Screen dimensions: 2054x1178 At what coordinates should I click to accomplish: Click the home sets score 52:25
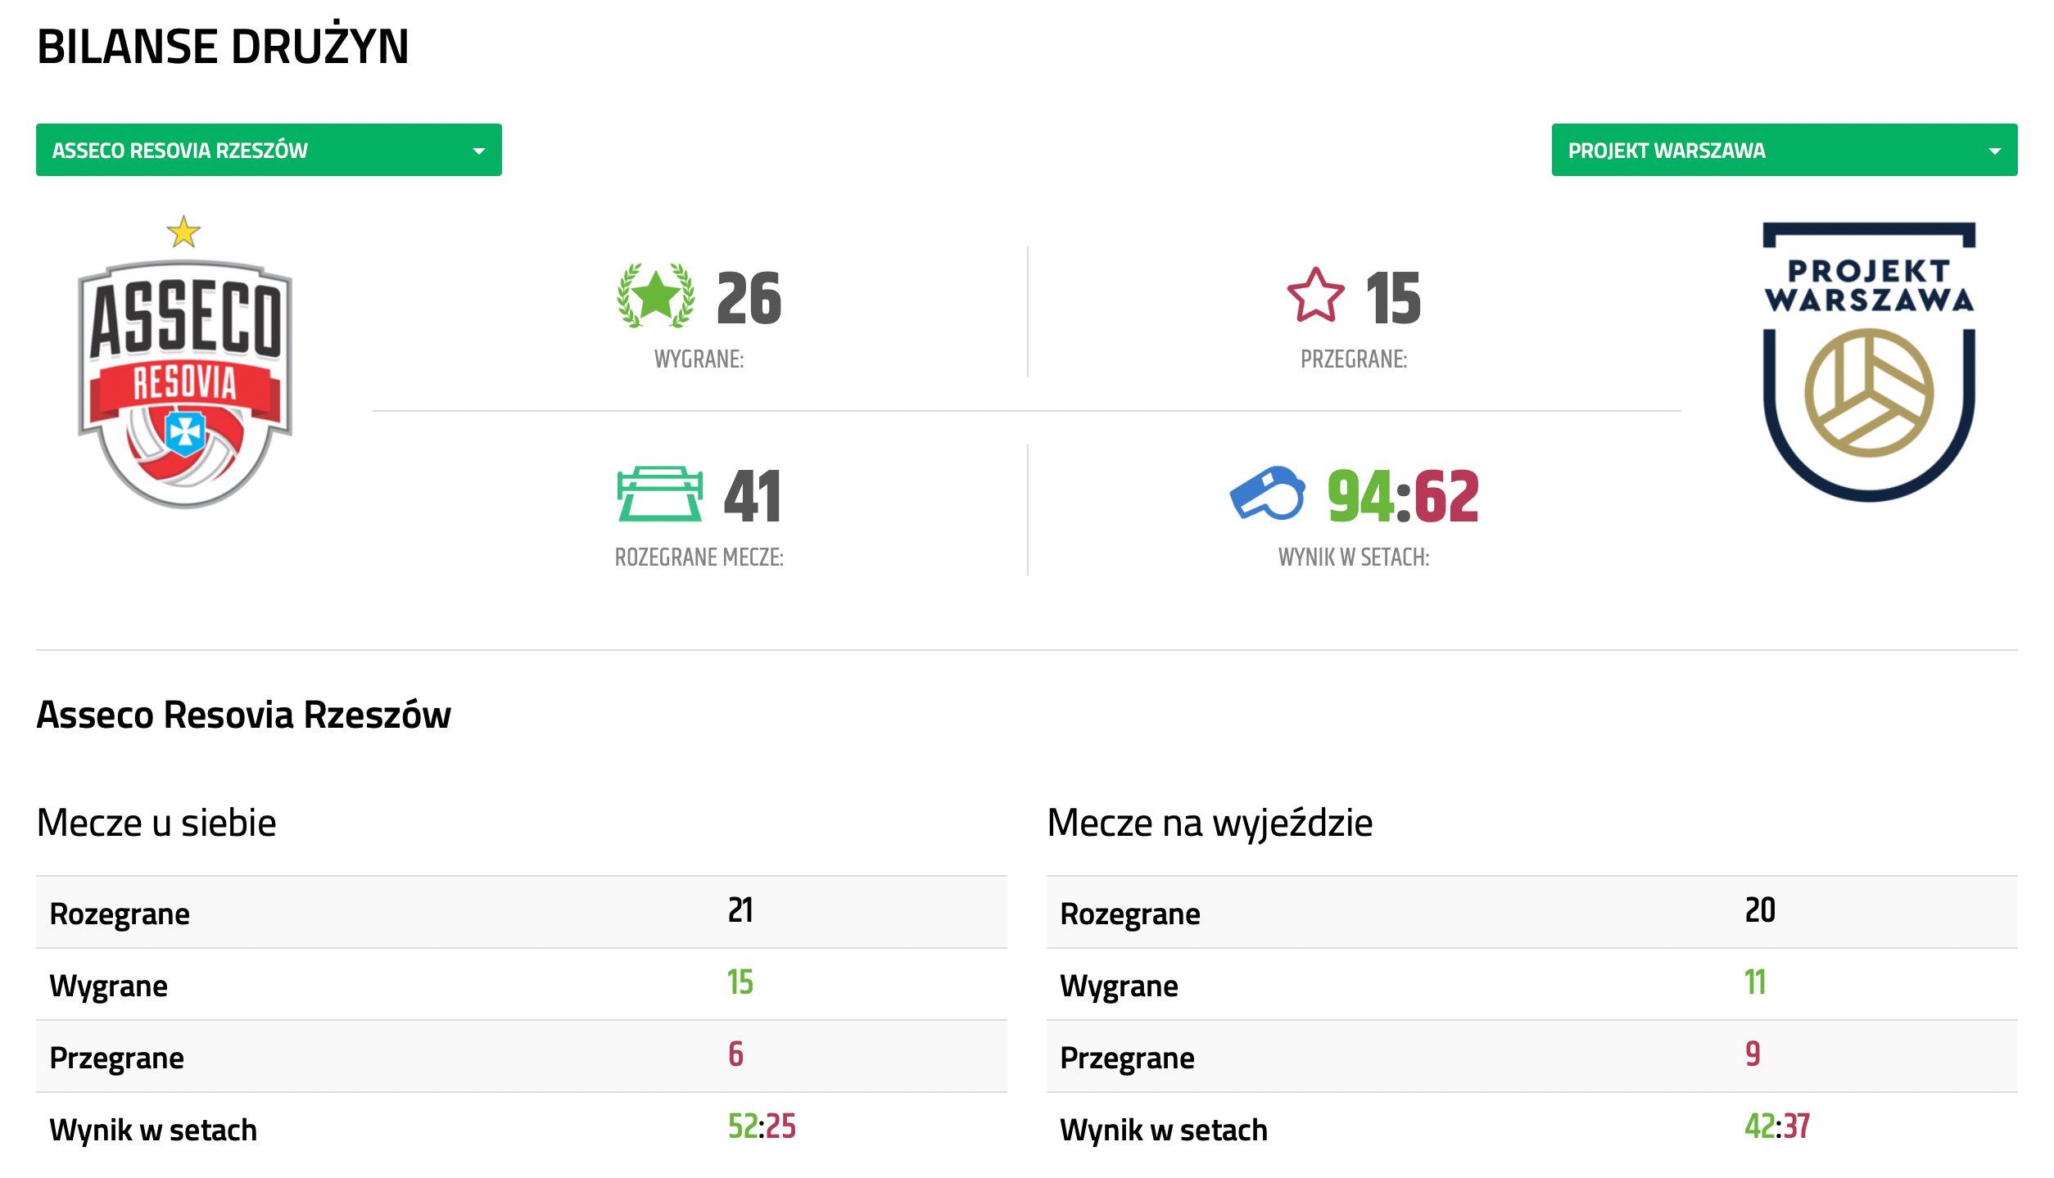click(x=762, y=1126)
